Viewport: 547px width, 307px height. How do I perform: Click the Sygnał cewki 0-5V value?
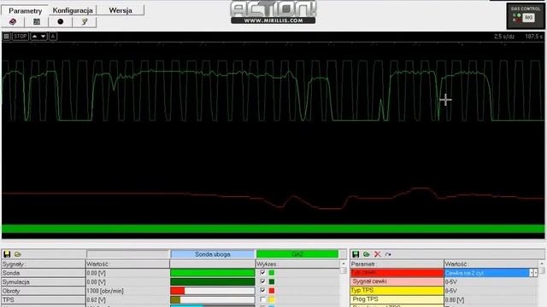tap(491, 281)
